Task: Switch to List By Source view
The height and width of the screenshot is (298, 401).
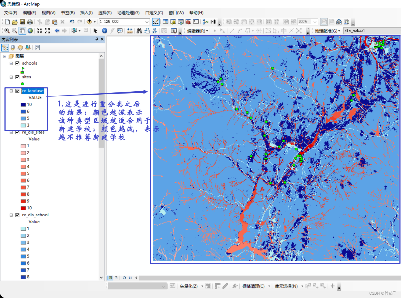Action: coord(13,48)
